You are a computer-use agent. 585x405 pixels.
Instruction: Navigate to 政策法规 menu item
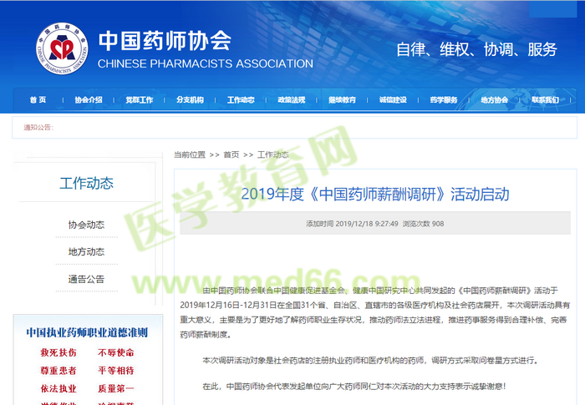click(292, 100)
